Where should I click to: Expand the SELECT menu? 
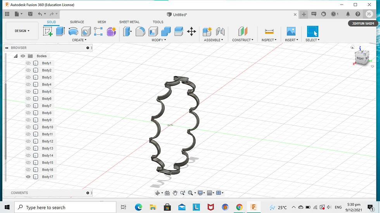tap(313, 40)
